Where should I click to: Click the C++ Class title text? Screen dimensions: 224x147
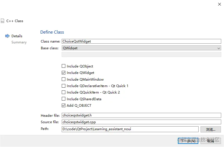pyautogui.click(x=15, y=21)
